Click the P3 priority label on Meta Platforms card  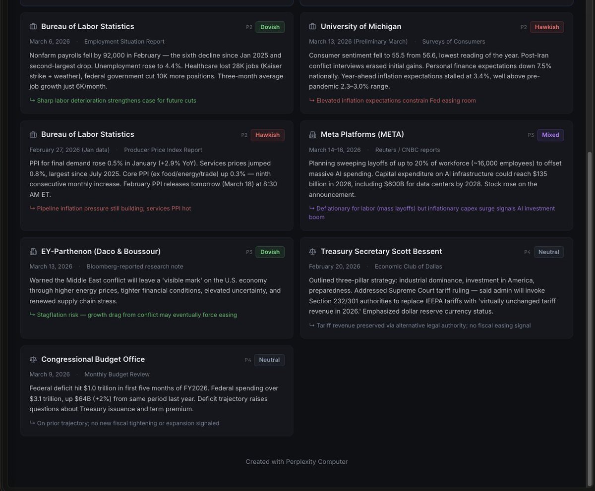[x=531, y=135]
